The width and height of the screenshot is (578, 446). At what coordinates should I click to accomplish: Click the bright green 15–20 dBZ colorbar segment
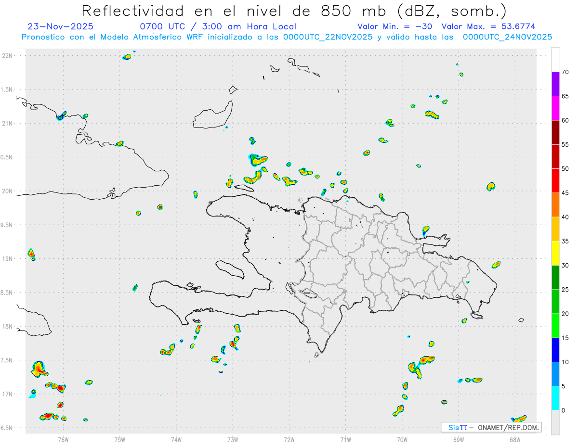(x=555, y=326)
